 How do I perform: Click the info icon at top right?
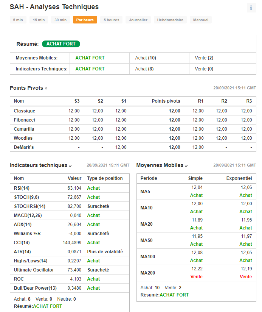(x=251, y=8)
